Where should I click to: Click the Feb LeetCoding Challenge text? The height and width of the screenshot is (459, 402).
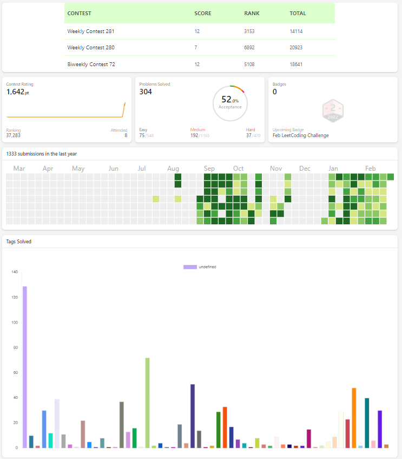pyautogui.click(x=300, y=135)
